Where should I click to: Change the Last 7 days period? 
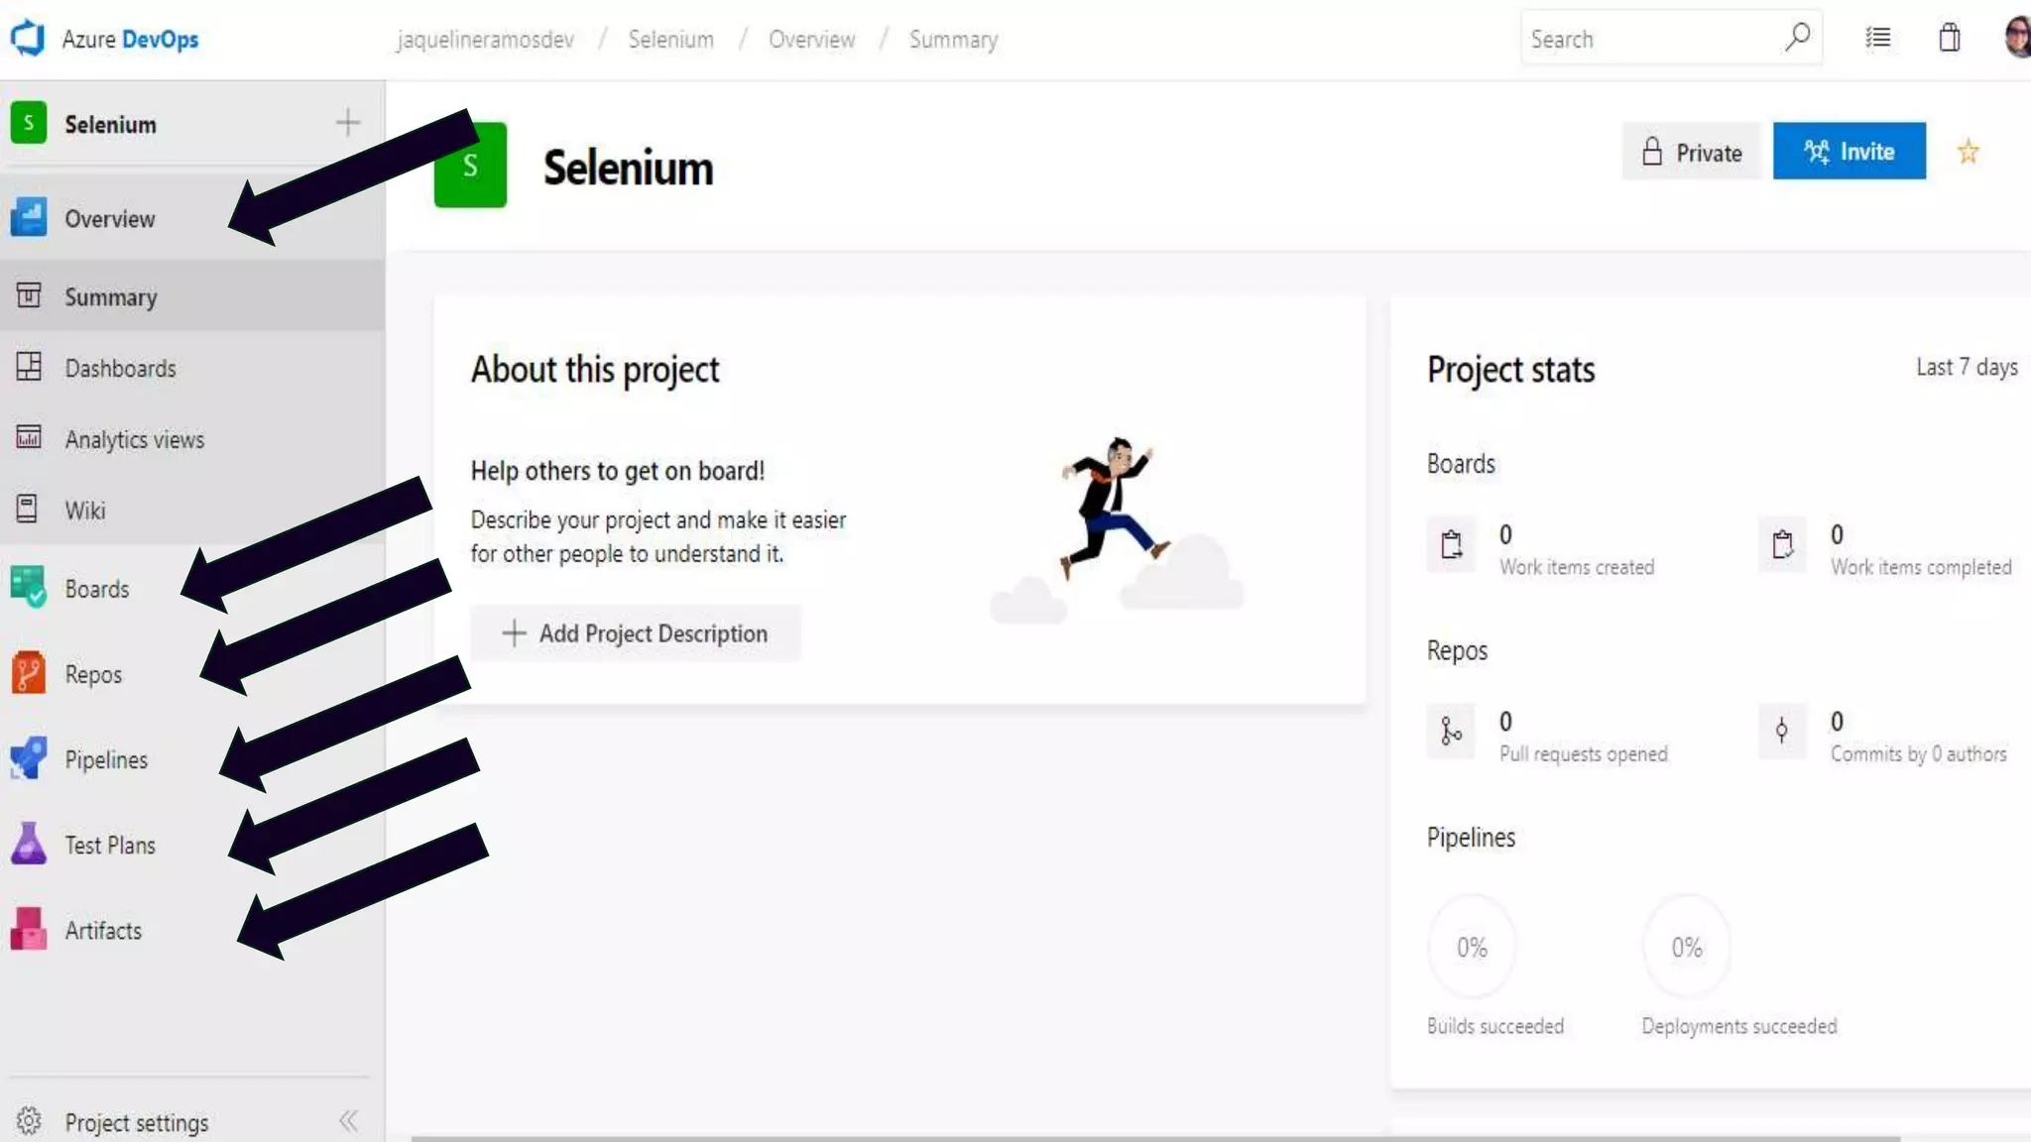click(x=1966, y=367)
